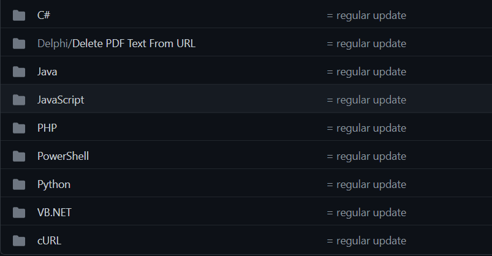Open the C# folder link
492x256 pixels.
(44, 15)
